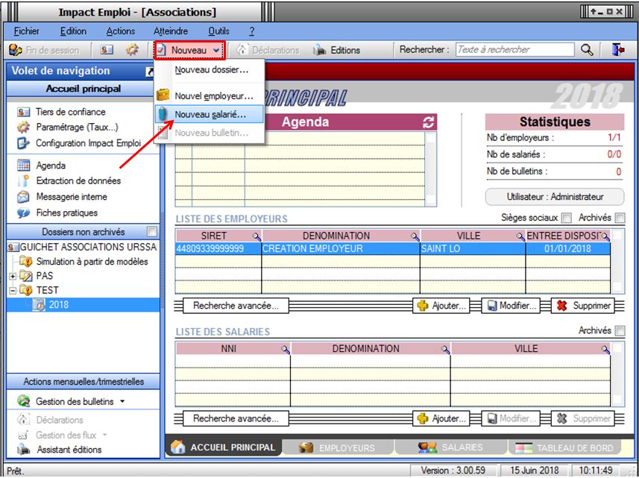
Task: Click the Messagerie interne envelope icon
Action: tap(23, 197)
